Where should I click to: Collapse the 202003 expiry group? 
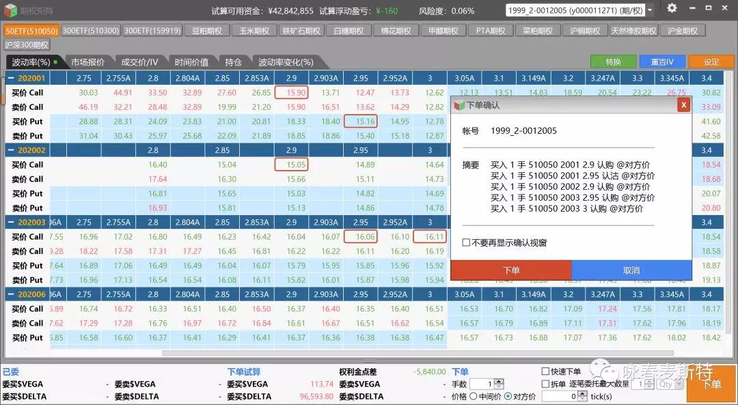tap(10, 222)
